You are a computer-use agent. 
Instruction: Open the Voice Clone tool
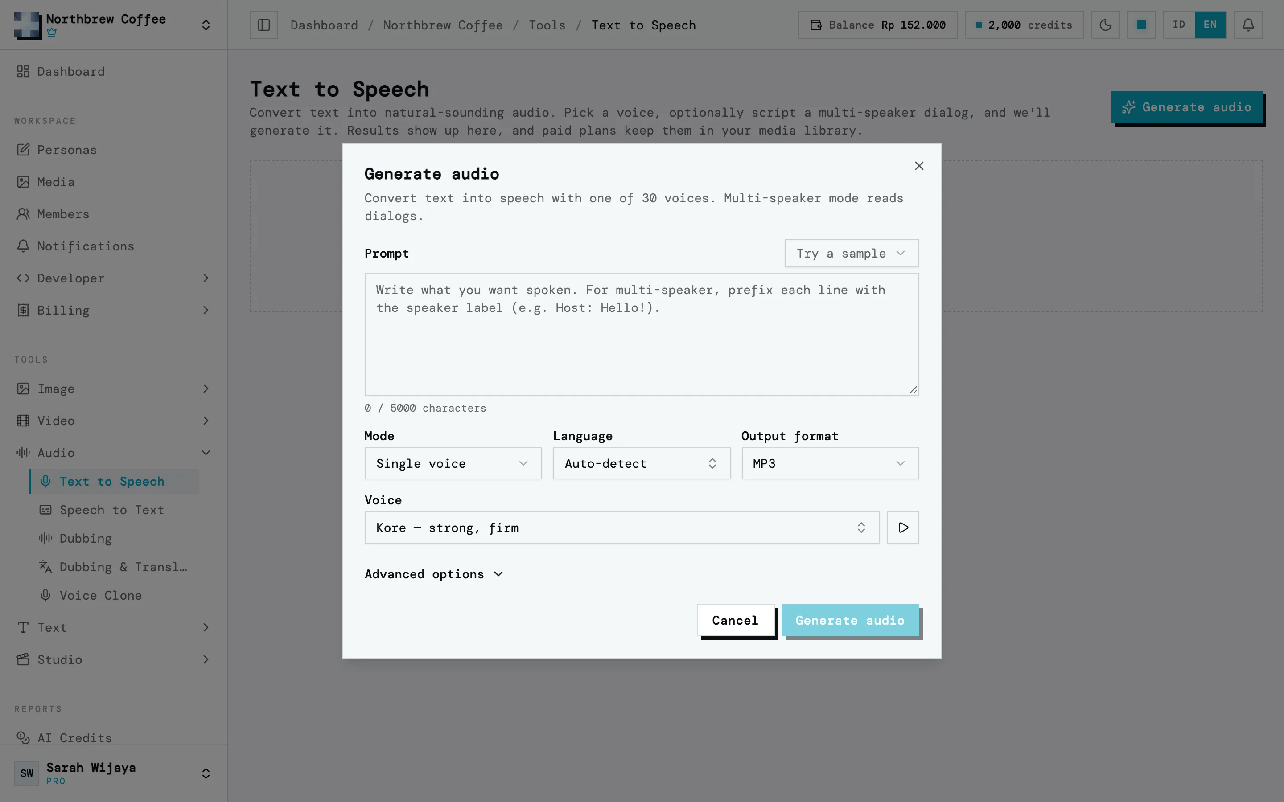tap(115, 595)
